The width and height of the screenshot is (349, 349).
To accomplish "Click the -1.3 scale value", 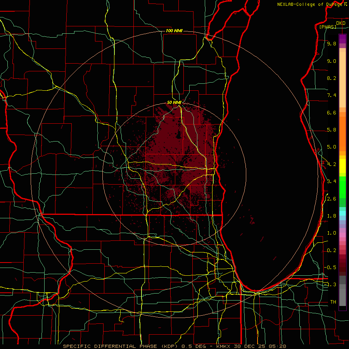I will click(x=330, y=285).
